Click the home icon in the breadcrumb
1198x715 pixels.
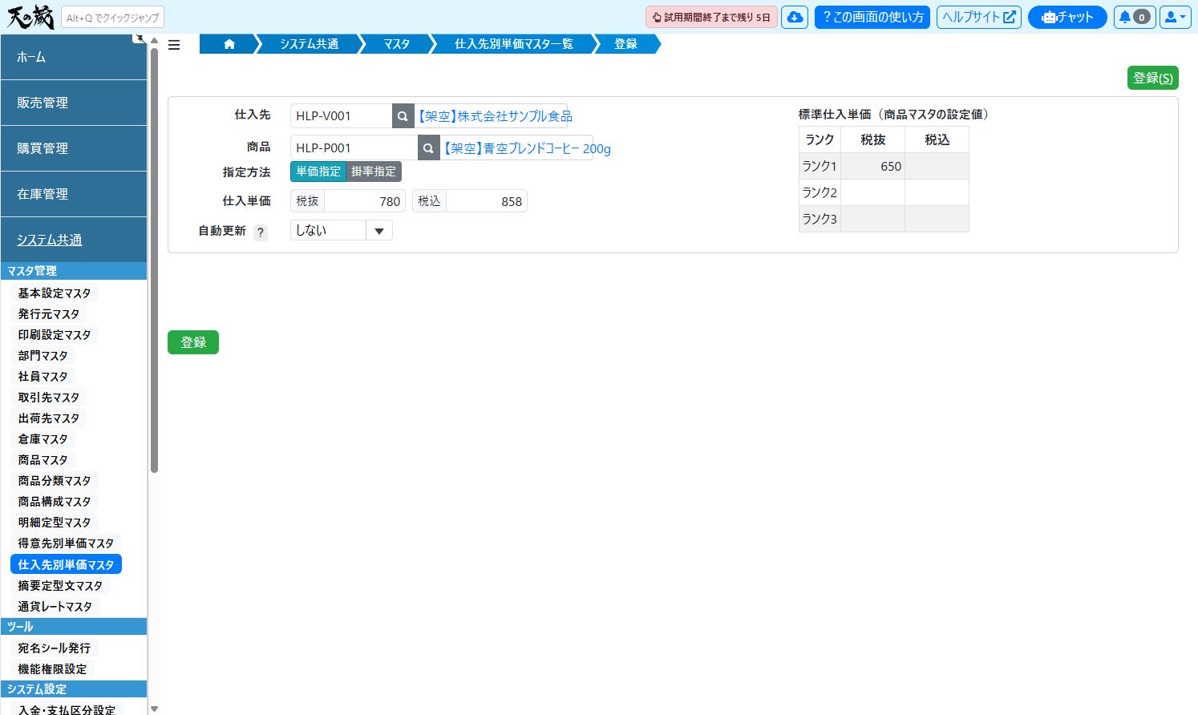pos(229,44)
